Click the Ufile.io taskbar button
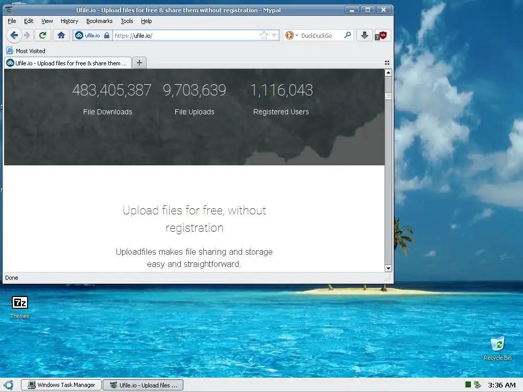The height and width of the screenshot is (392, 523). coord(143,385)
